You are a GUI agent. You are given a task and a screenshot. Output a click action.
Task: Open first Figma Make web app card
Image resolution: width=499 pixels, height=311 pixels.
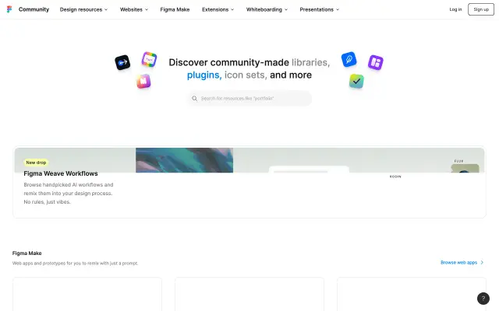point(87,294)
